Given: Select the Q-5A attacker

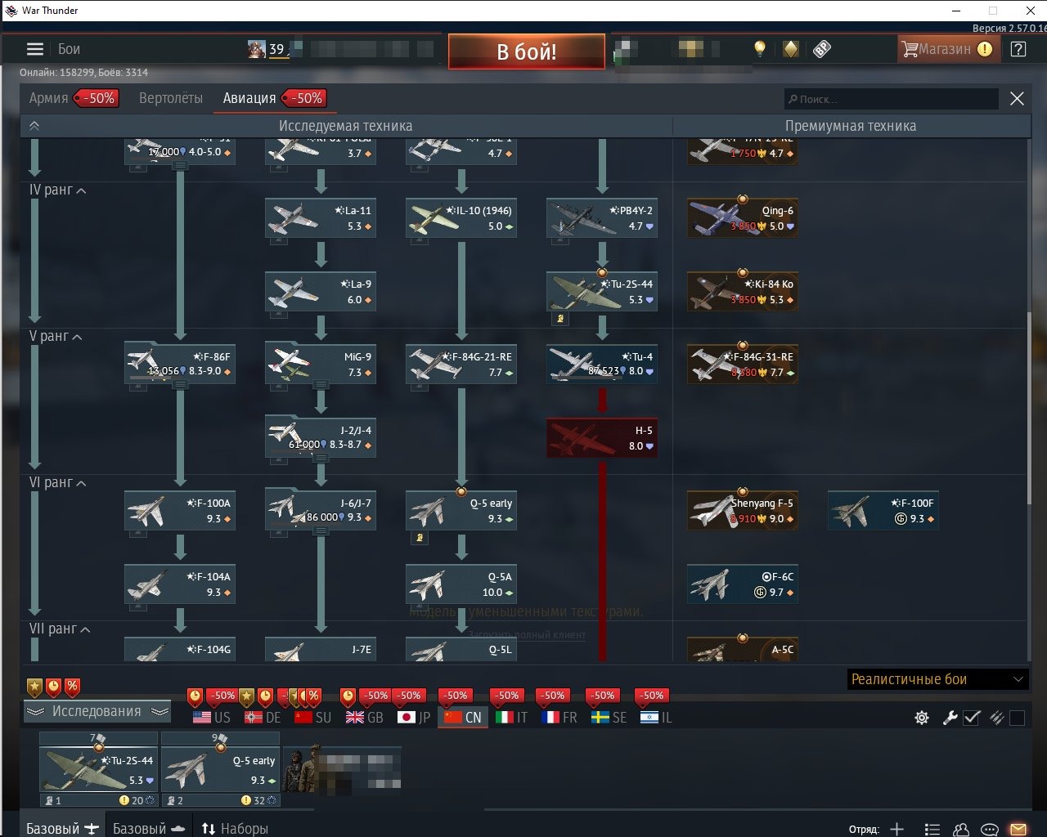Looking at the screenshot, I should [461, 584].
